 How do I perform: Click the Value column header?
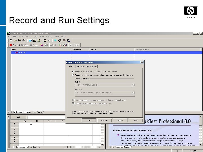pos(112,50)
